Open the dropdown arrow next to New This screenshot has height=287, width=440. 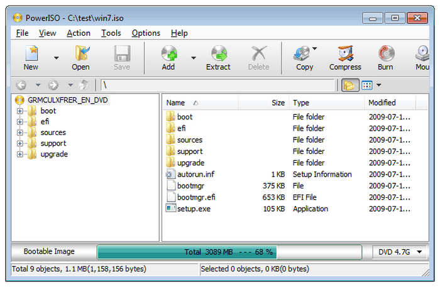[x=57, y=58]
